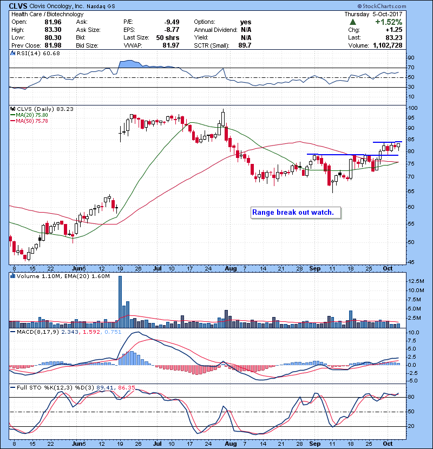Click the Oct label on price chart axis
This screenshot has width=433, height=449.
click(388, 268)
